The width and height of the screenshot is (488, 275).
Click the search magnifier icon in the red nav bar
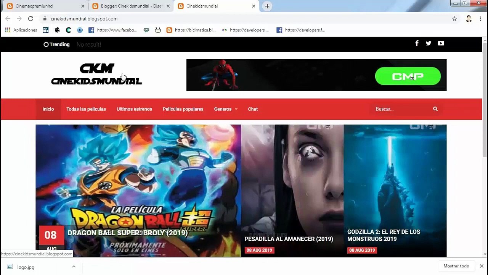pos(435,109)
